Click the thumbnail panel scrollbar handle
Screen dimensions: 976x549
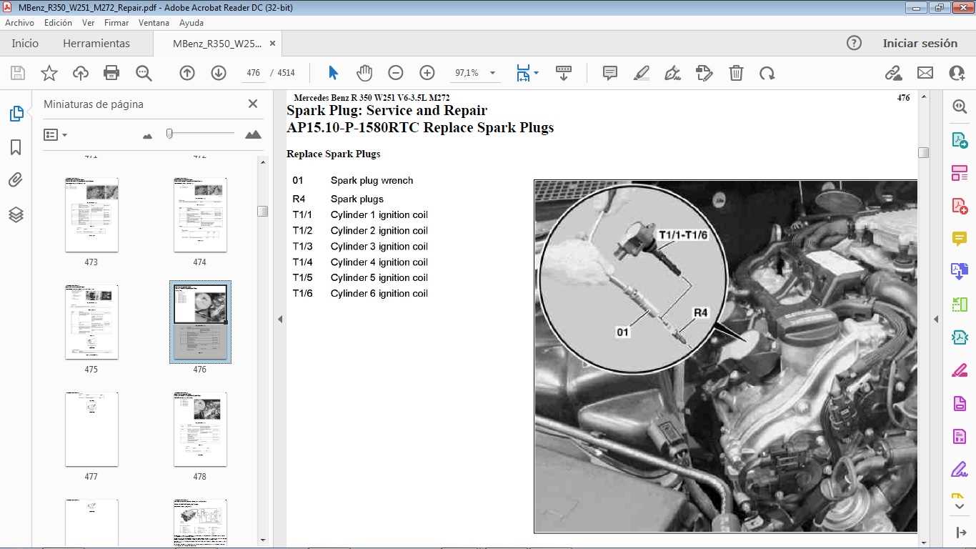pyautogui.click(x=262, y=211)
